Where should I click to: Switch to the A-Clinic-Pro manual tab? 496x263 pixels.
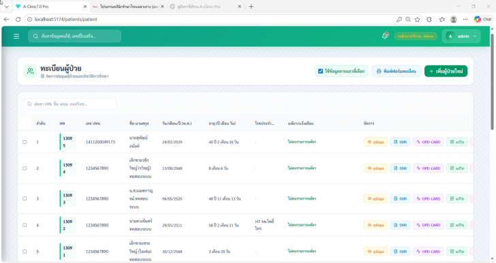tap(206, 7)
